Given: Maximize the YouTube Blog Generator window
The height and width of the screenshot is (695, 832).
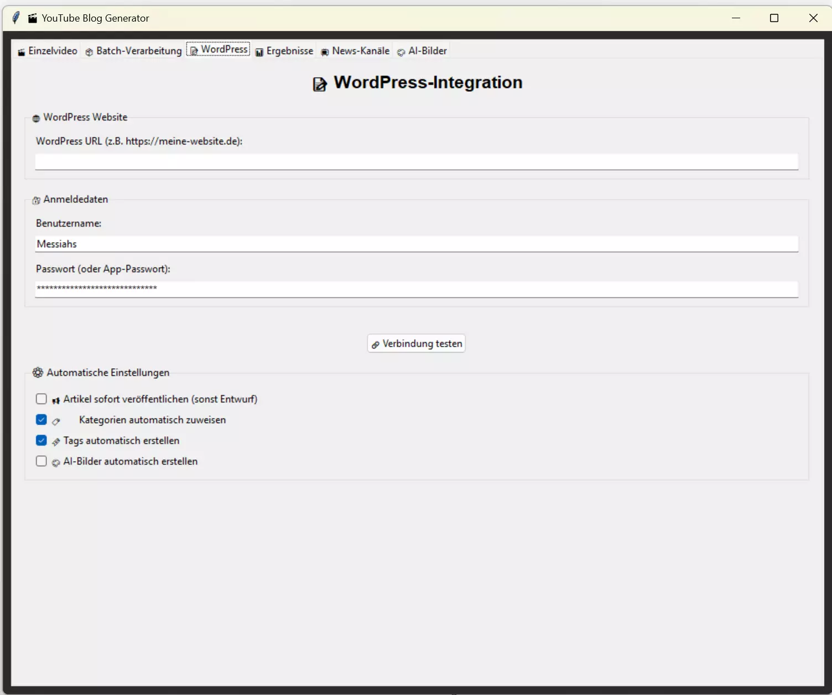Looking at the screenshot, I should click(774, 18).
